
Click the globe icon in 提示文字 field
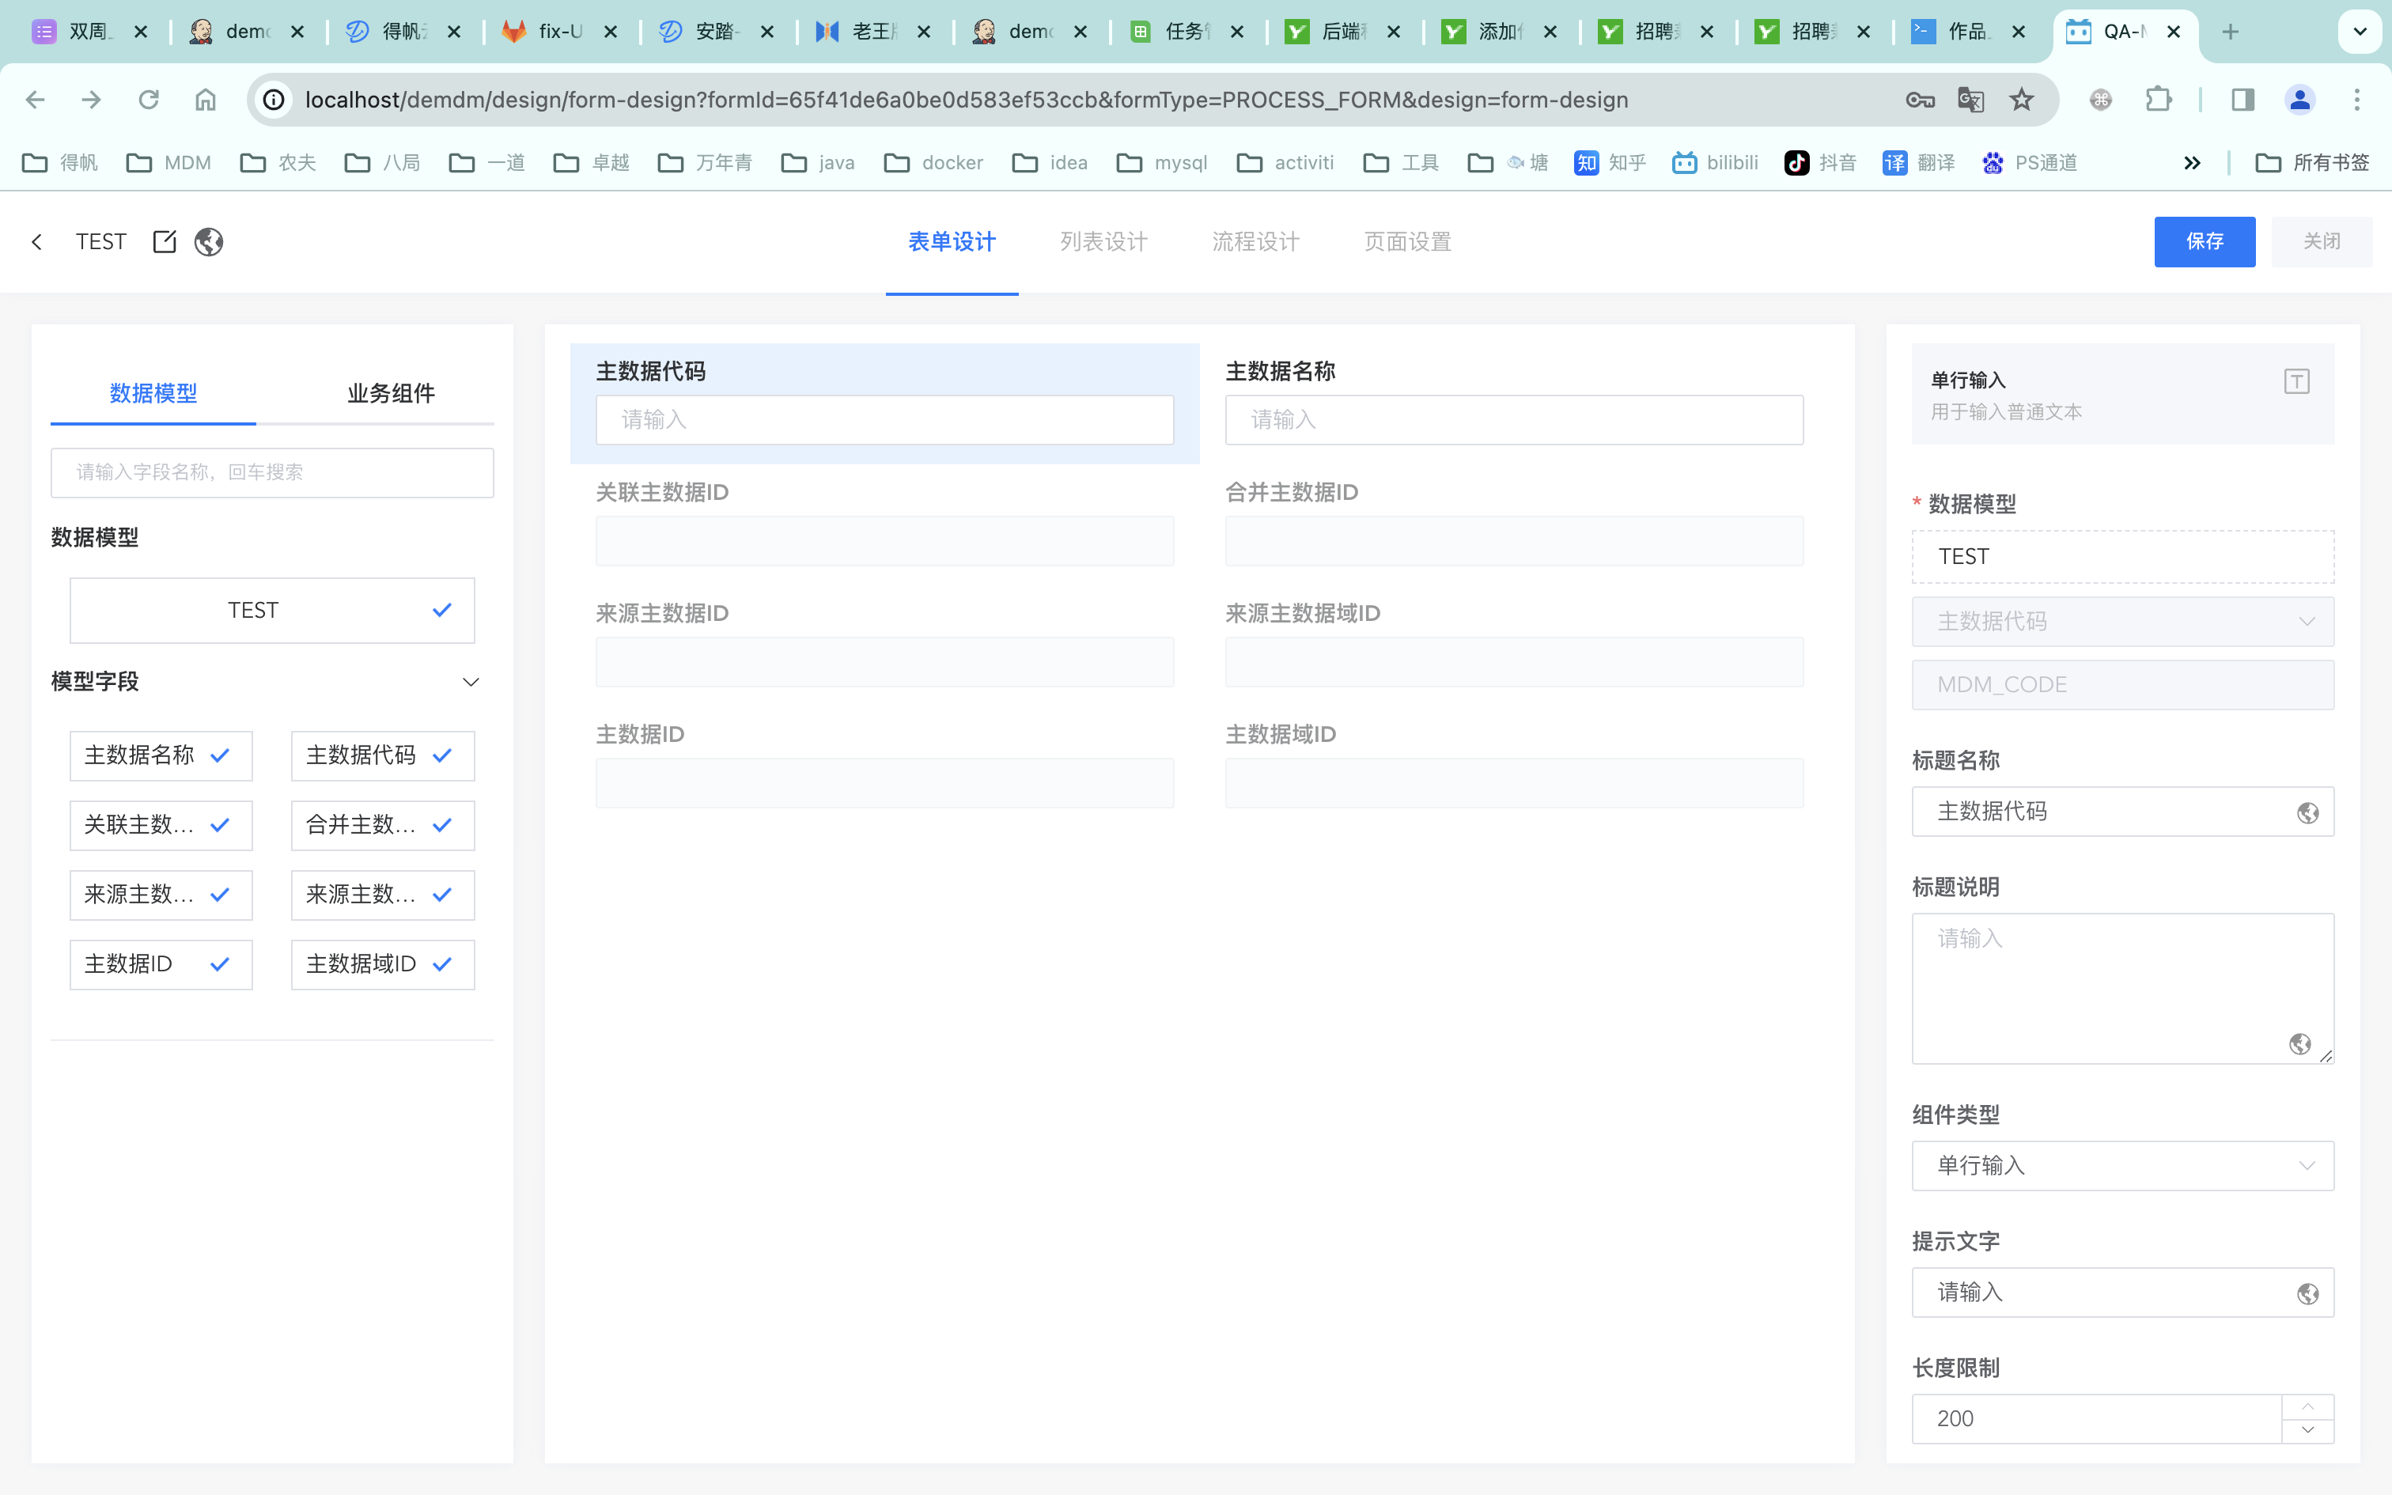[x=2308, y=1293]
